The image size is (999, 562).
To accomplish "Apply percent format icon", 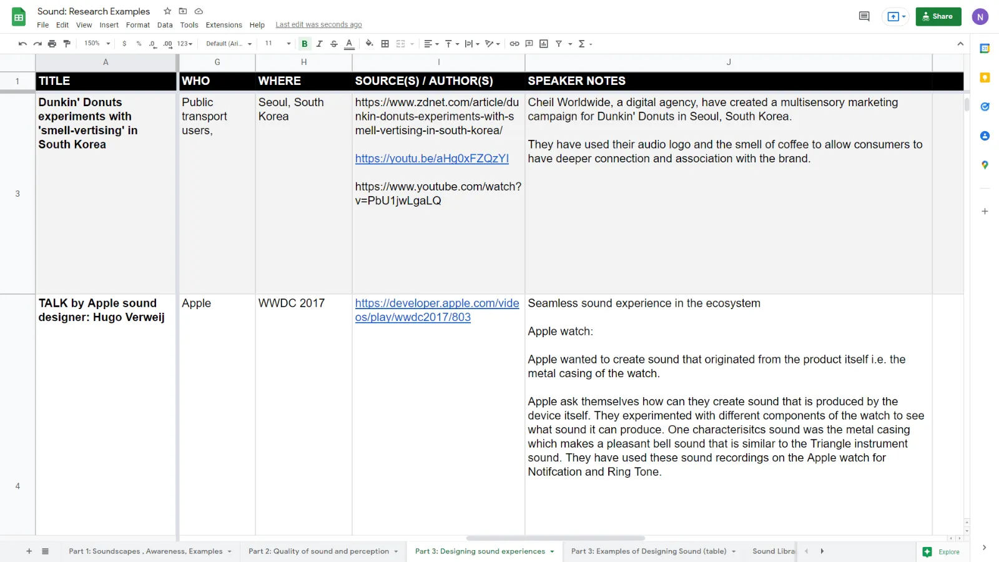I will 139,44.
